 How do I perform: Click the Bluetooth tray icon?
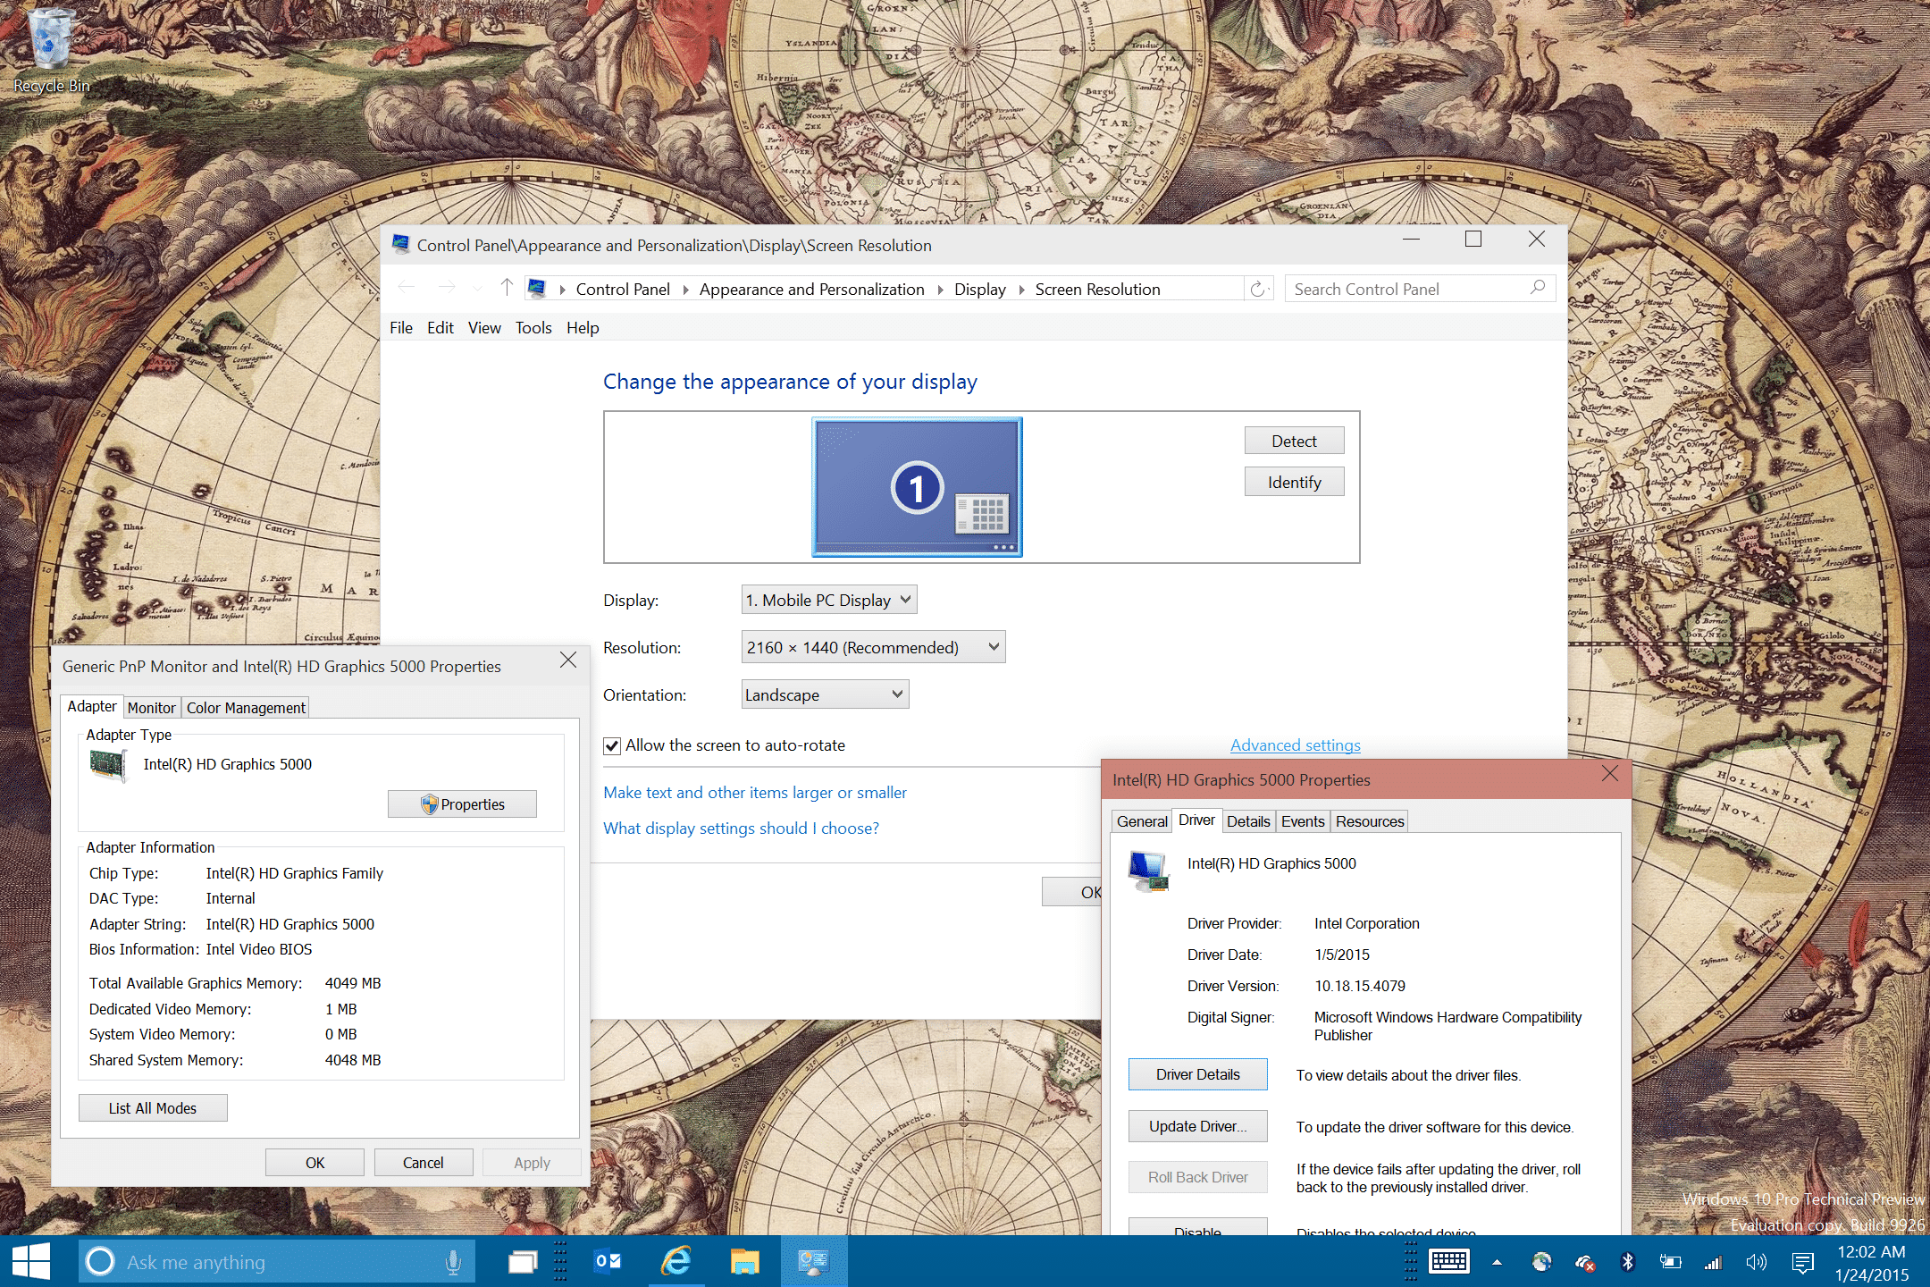1627,1262
